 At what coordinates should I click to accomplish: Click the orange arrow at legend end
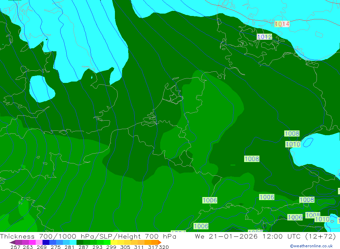(x=160, y=242)
